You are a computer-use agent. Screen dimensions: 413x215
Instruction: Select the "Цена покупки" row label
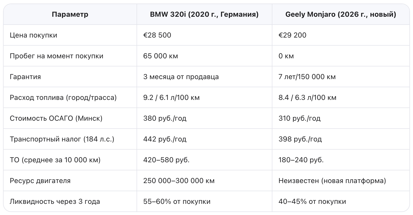point(33,35)
